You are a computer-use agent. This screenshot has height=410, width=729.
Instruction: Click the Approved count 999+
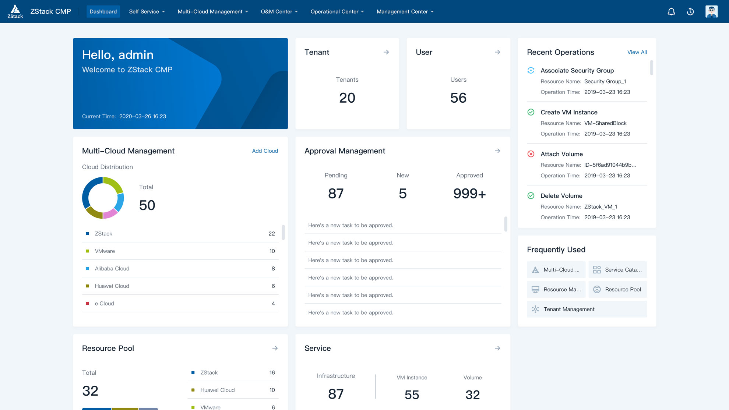469,194
